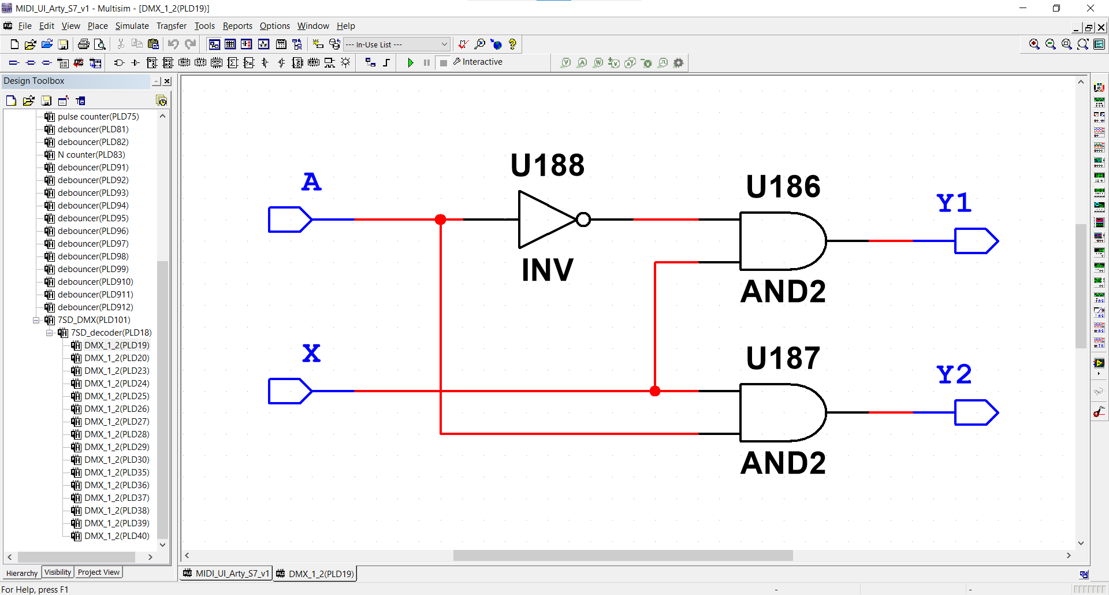
Task: Open the In-Use List dropdown
Action: pyautogui.click(x=396, y=44)
